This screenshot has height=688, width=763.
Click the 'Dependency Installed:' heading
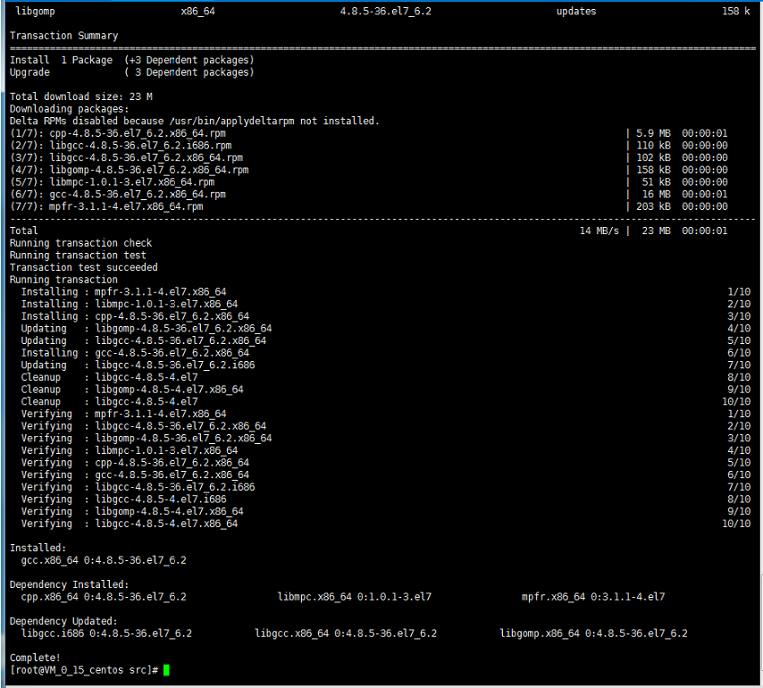[x=69, y=584]
